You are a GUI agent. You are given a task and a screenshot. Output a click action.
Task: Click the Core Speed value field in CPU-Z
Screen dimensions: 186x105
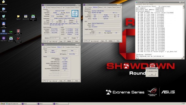coord(54,29)
